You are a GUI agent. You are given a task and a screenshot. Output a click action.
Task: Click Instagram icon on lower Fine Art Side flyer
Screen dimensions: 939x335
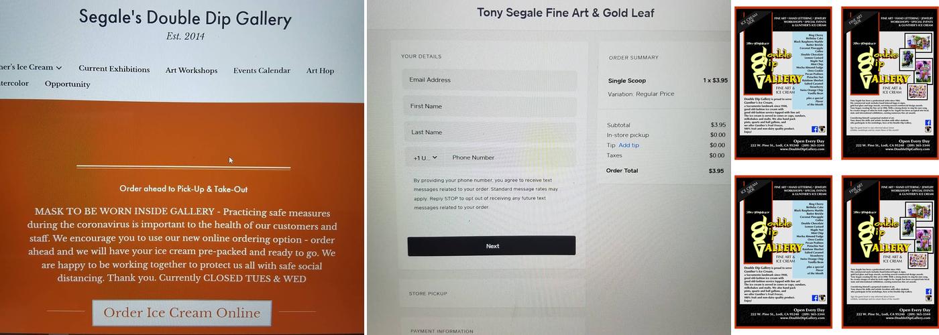[x=928, y=299]
